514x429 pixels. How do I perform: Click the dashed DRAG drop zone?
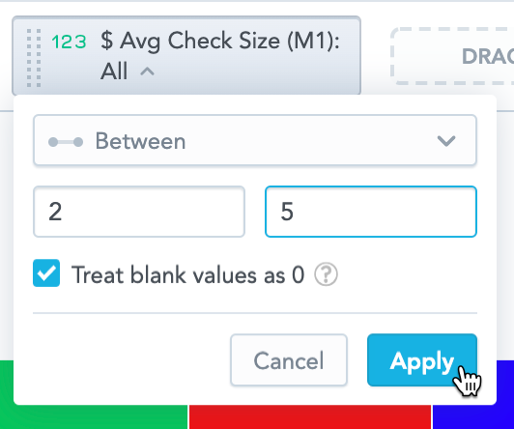pos(452,56)
